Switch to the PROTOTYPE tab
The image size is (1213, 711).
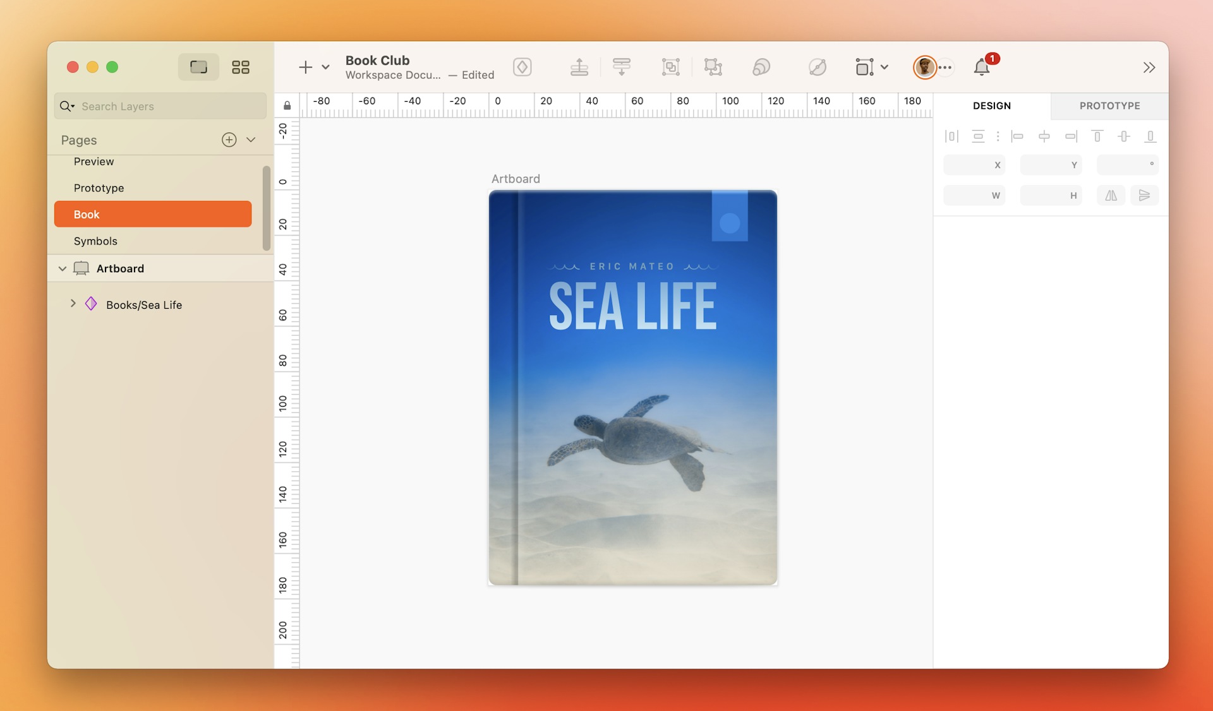1110,105
